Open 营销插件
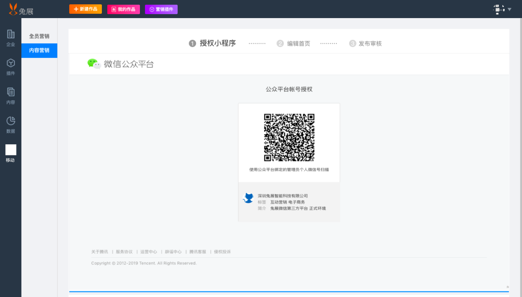 point(161,9)
